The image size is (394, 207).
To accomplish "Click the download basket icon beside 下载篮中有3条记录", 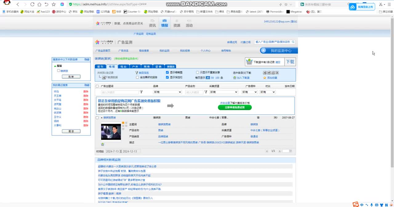I will [x=249, y=62].
